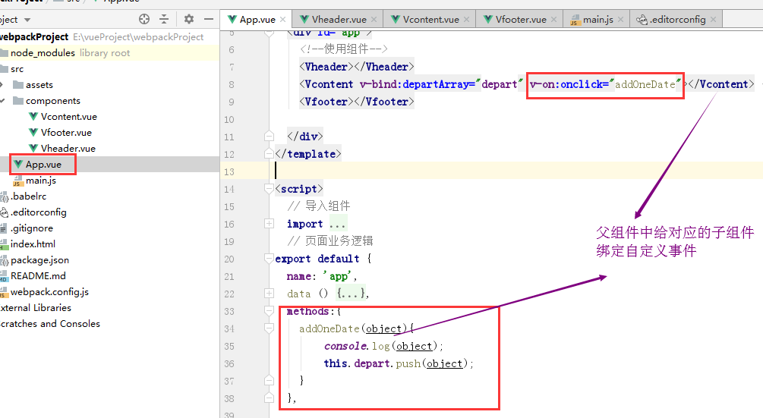The height and width of the screenshot is (418, 763).
Task: Open the Project view dropdown arrow
Action: (27, 20)
